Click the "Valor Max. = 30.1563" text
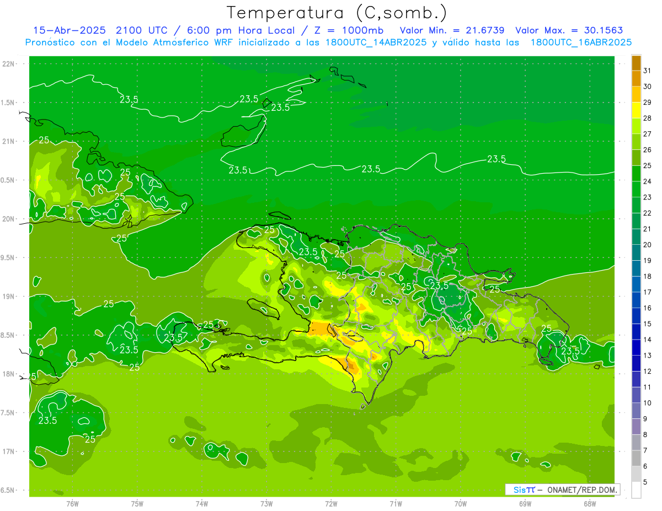The width and height of the screenshot is (662, 511). pos(569,30)
